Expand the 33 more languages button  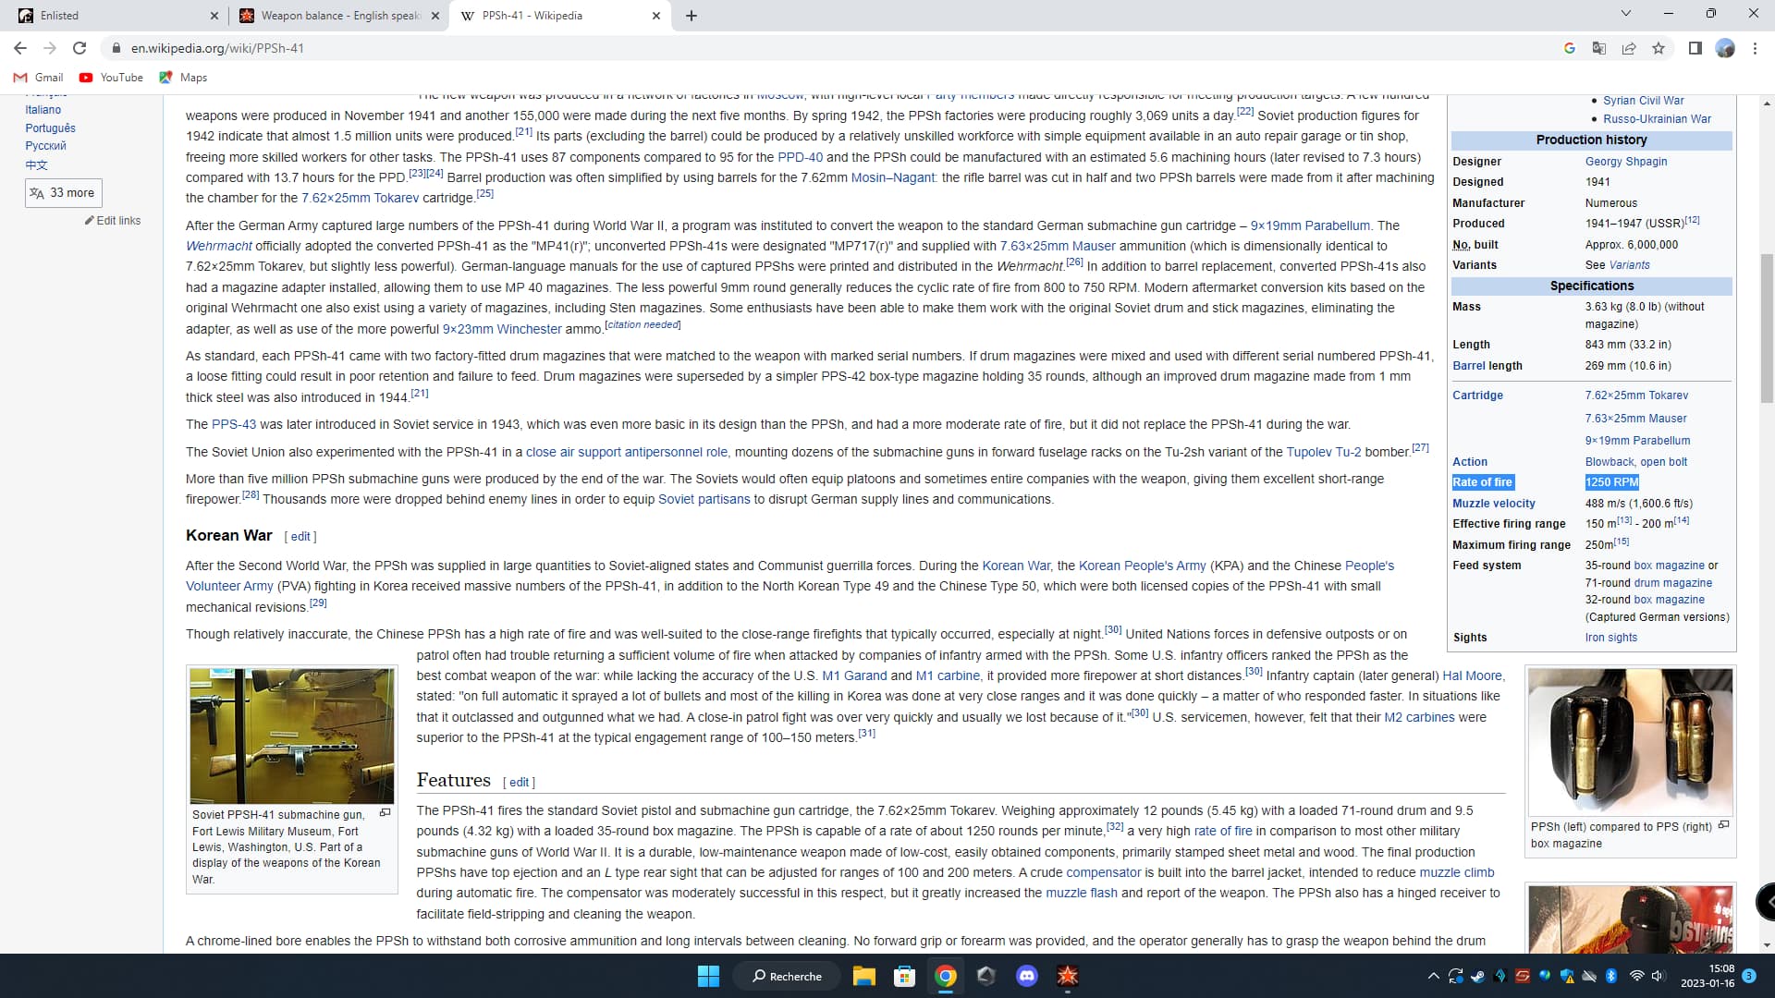click(63, 193)
